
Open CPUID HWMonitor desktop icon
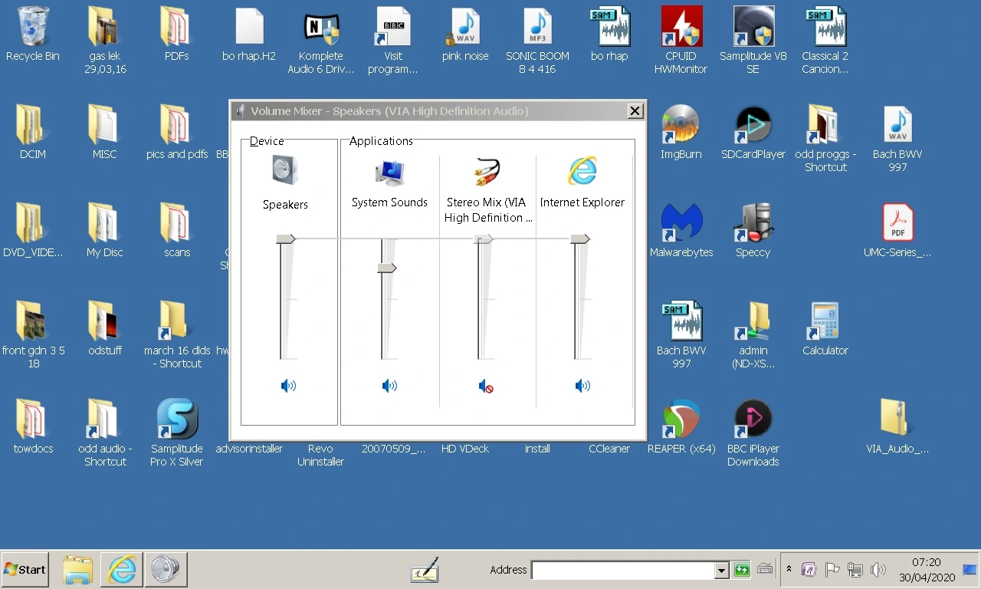pyautogui.click(x=681, y=28)
